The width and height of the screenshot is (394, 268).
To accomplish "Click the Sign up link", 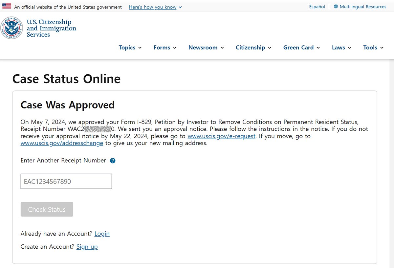I will coord(87,247).
